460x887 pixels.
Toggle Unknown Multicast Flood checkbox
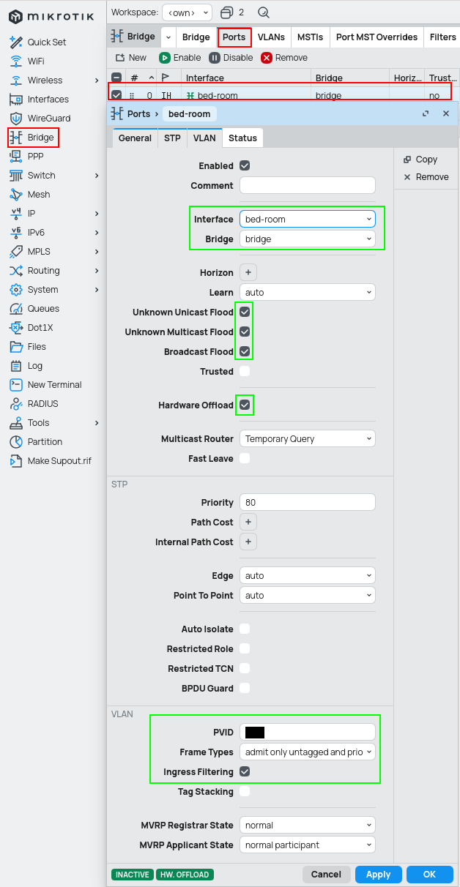(x=245, y=332)
